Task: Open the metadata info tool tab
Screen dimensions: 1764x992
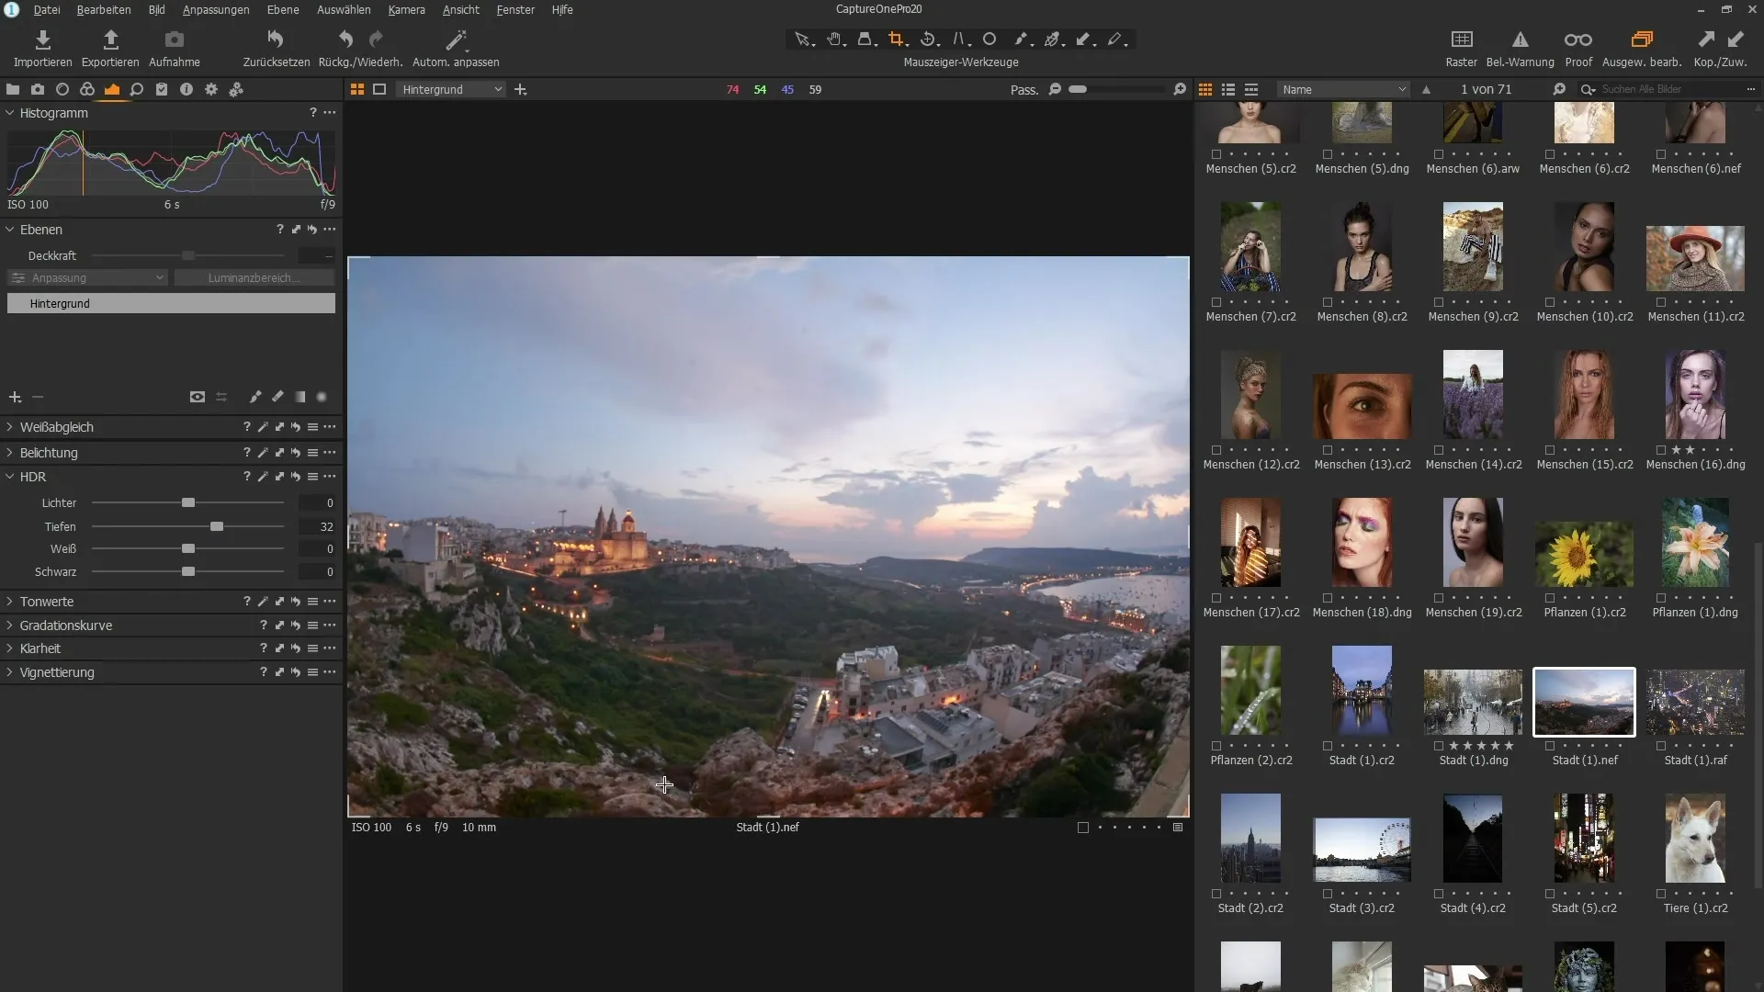Action: [x=187, y=90]
